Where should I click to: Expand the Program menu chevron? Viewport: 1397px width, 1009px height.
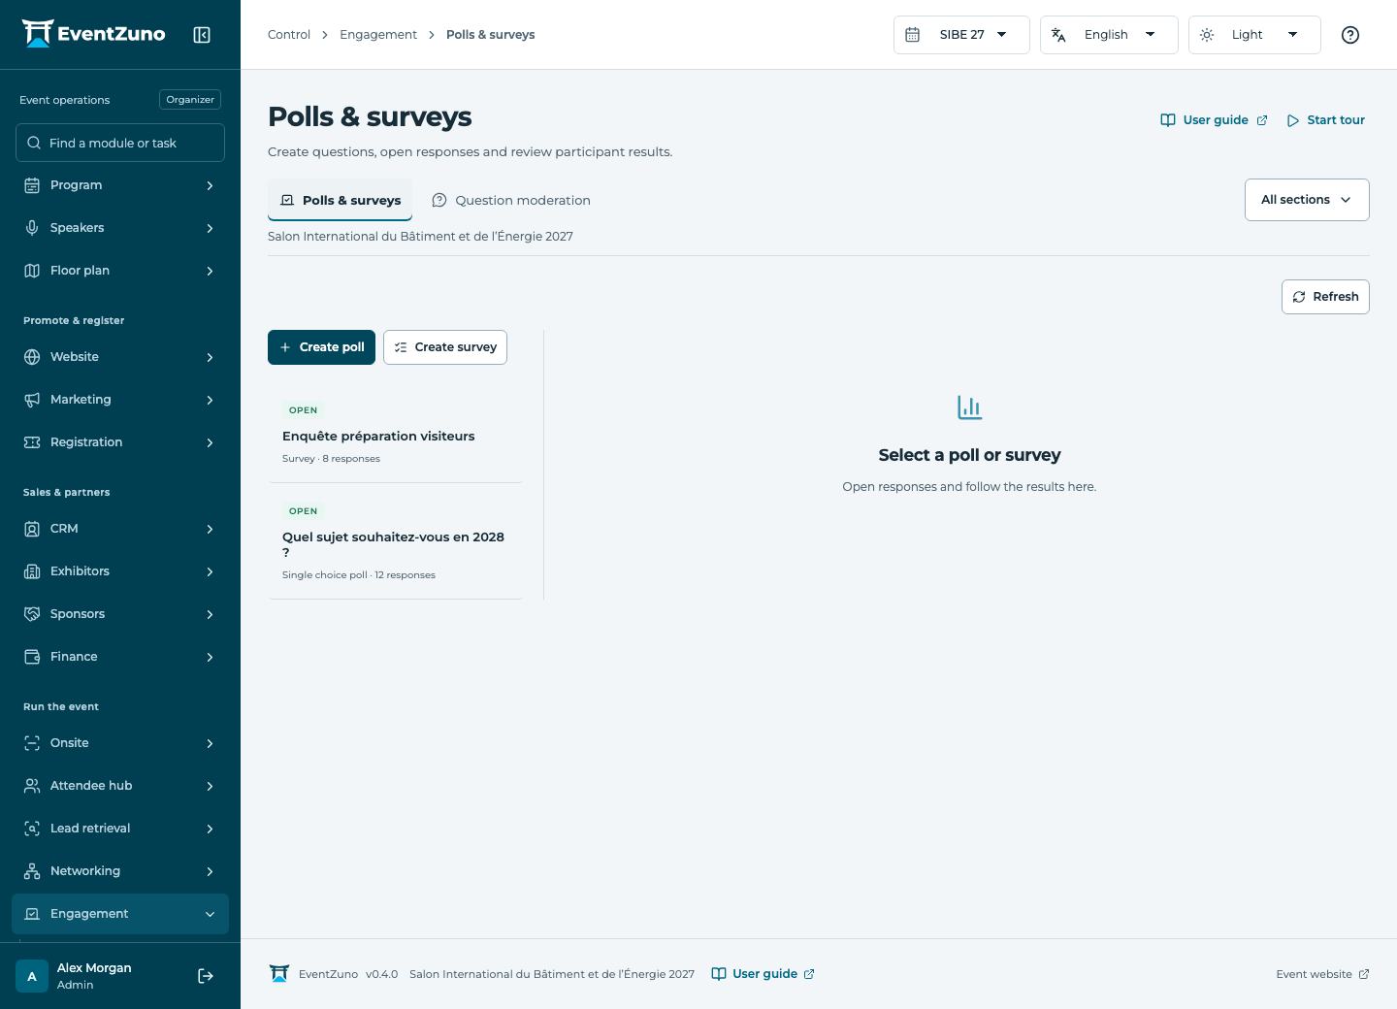(210, 185)
